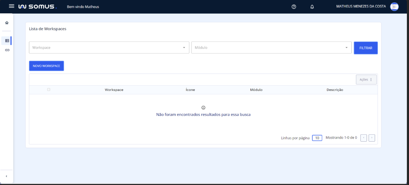The height and width of the screenshot is (185, 409).
Task: Open the link icon in sidebar
Action: (7, 50)
